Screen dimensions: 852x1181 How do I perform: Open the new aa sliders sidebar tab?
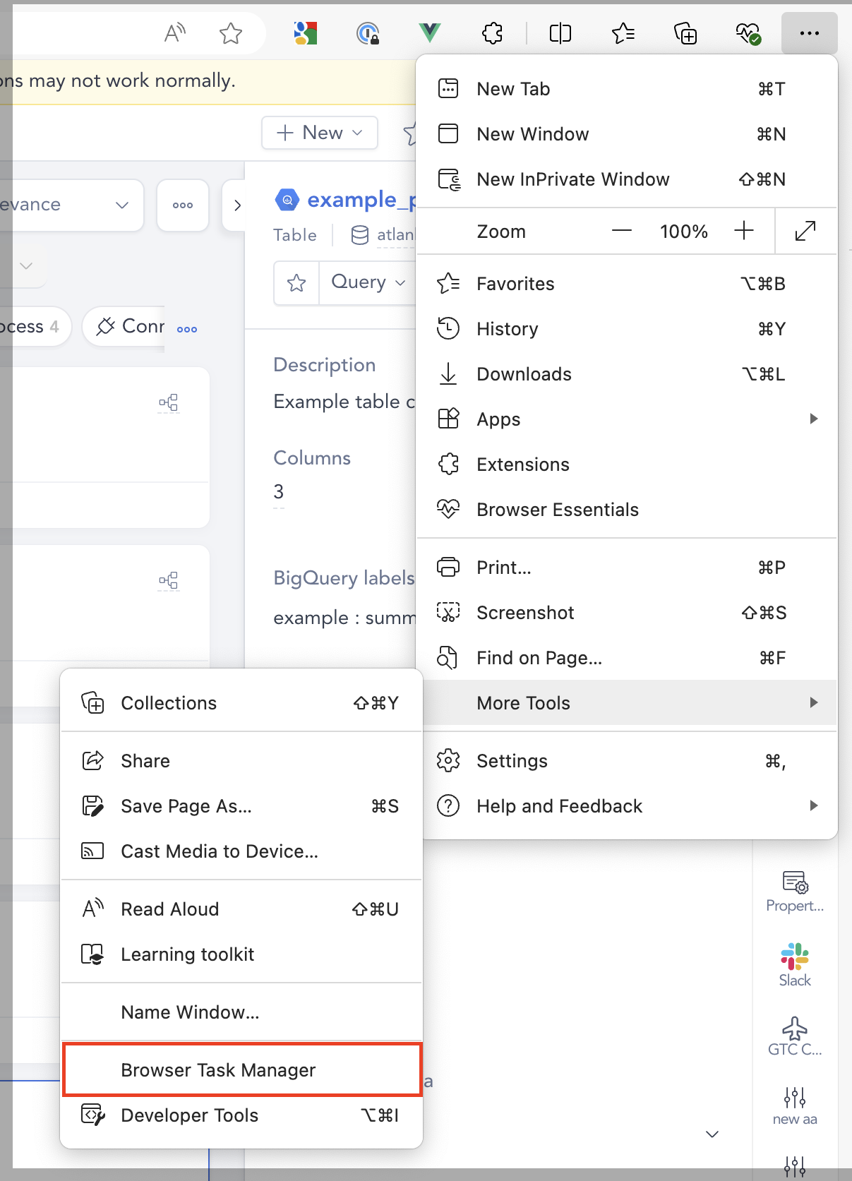795,1105
